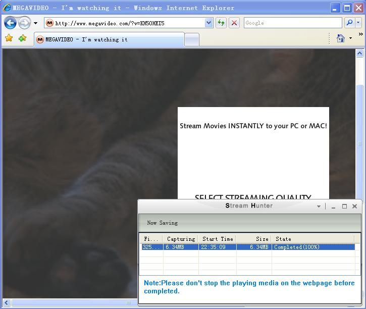Sort by the Fi... column header

pyautogui.click(x=151, y=239)
